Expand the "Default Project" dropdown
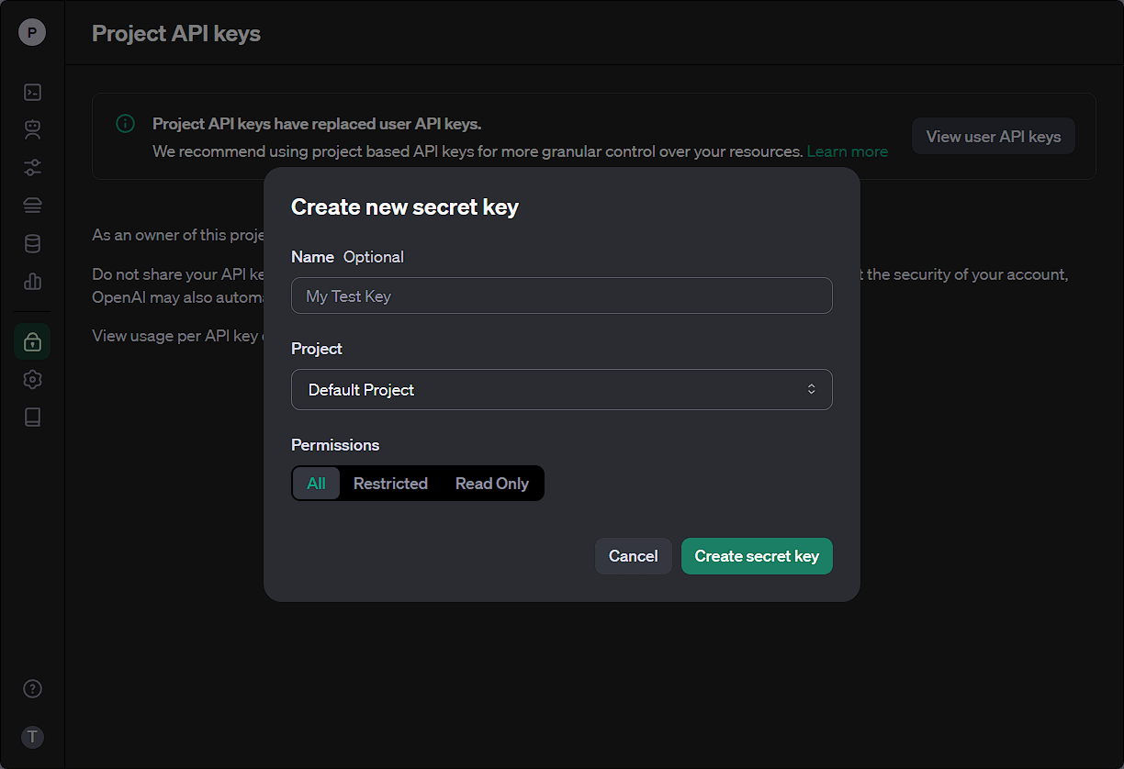This screenshot has height=769, width=1124. click(561, 390)
